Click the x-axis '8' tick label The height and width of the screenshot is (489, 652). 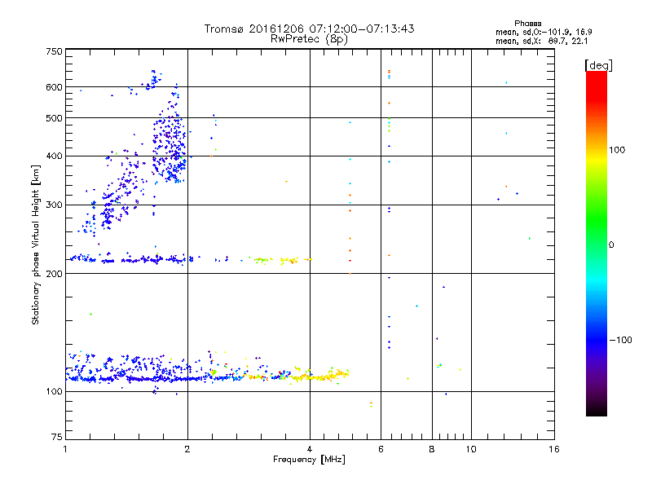point(432,449)
